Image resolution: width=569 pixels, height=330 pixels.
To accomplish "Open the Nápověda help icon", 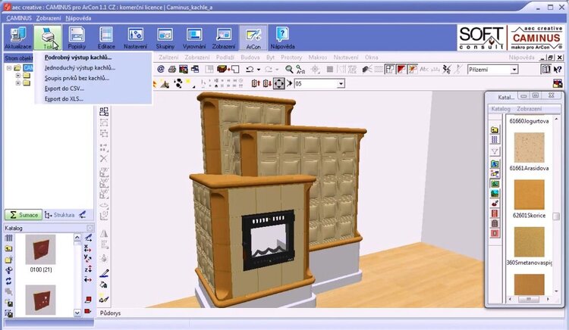I will click(x=282, y=38).
